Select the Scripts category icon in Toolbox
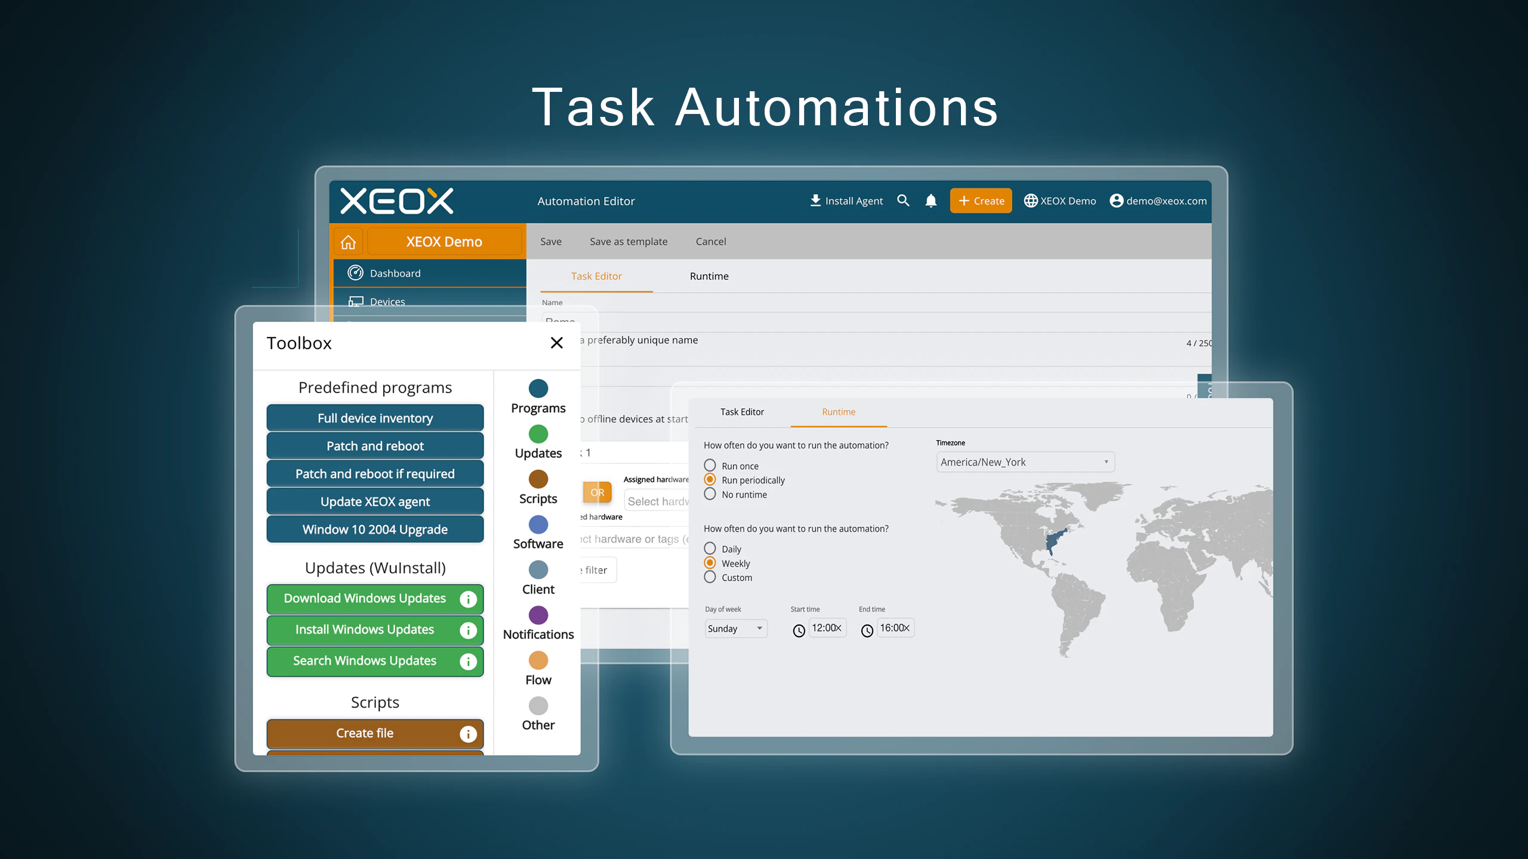The image size is (1528, 859). pos(538,479)
